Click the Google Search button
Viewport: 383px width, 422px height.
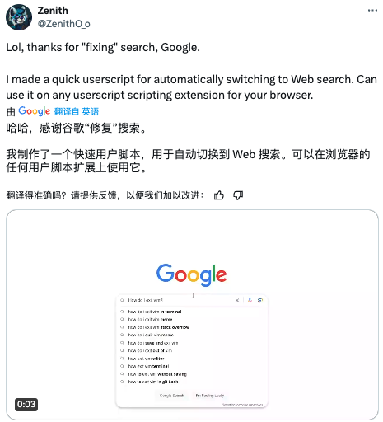(x=171, y=396)
